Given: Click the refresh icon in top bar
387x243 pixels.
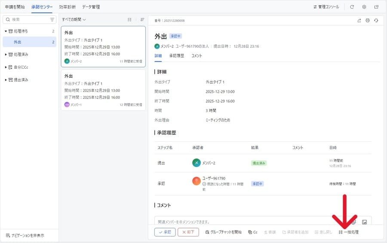Looking at the screenshot, I should (352, 7).
